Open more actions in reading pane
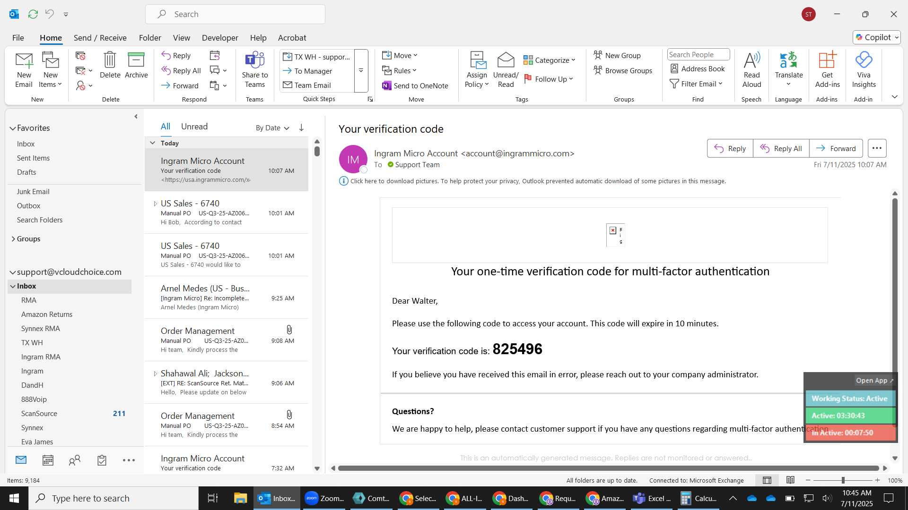This screenshot has width=908, height=510. pyautogui.click(x=877, y=148)
